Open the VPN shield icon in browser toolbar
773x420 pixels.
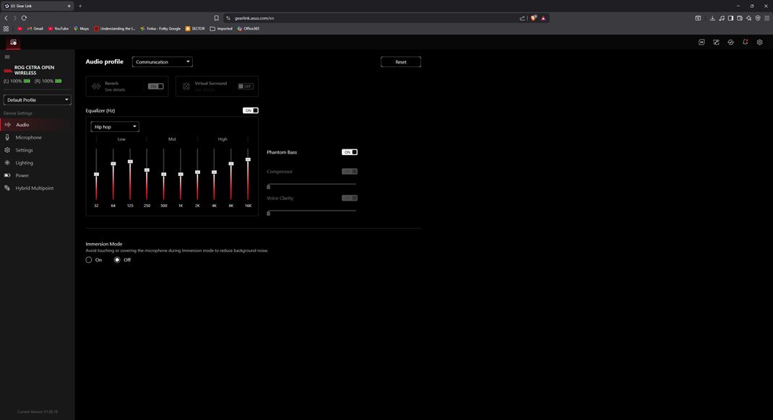click(x=758, y=18)
